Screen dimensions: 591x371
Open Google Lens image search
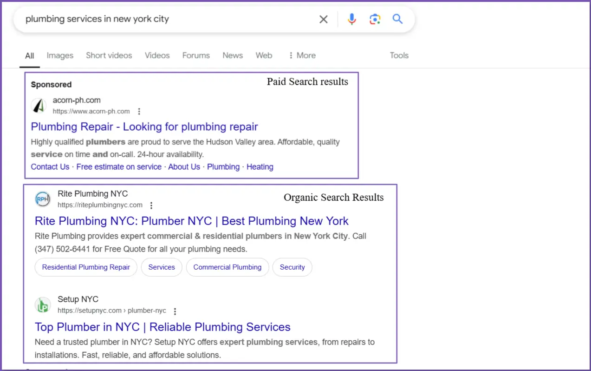(x=375, y=19)
